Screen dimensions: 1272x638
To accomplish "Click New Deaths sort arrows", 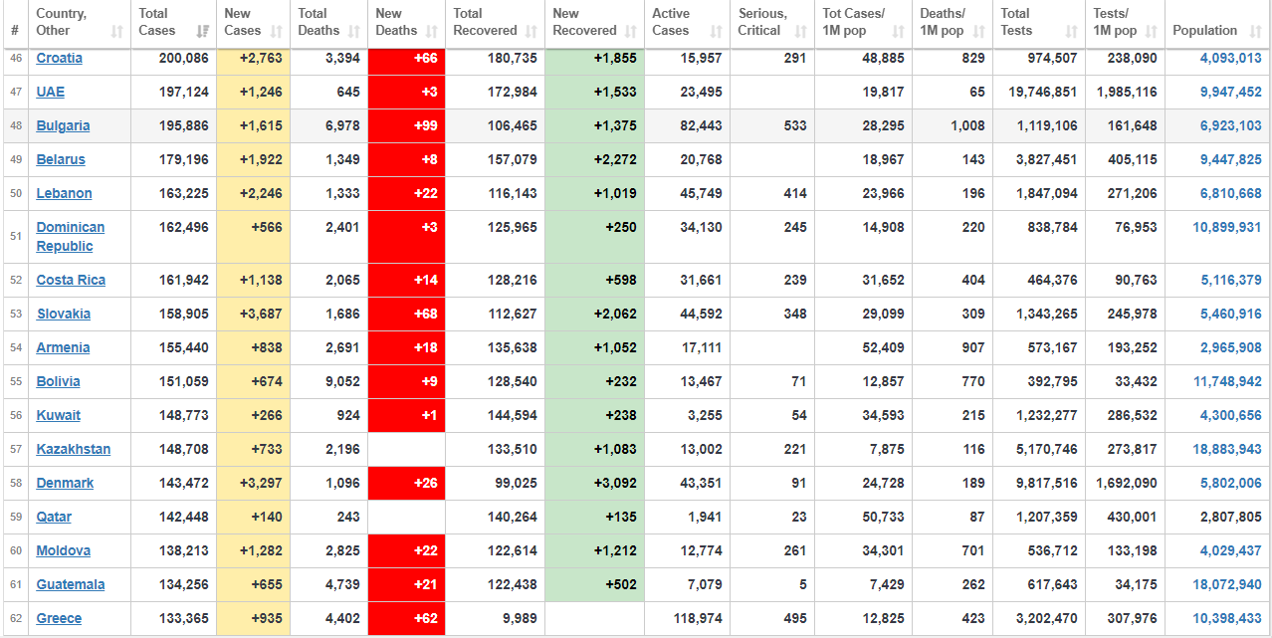I will coord(431,32).
